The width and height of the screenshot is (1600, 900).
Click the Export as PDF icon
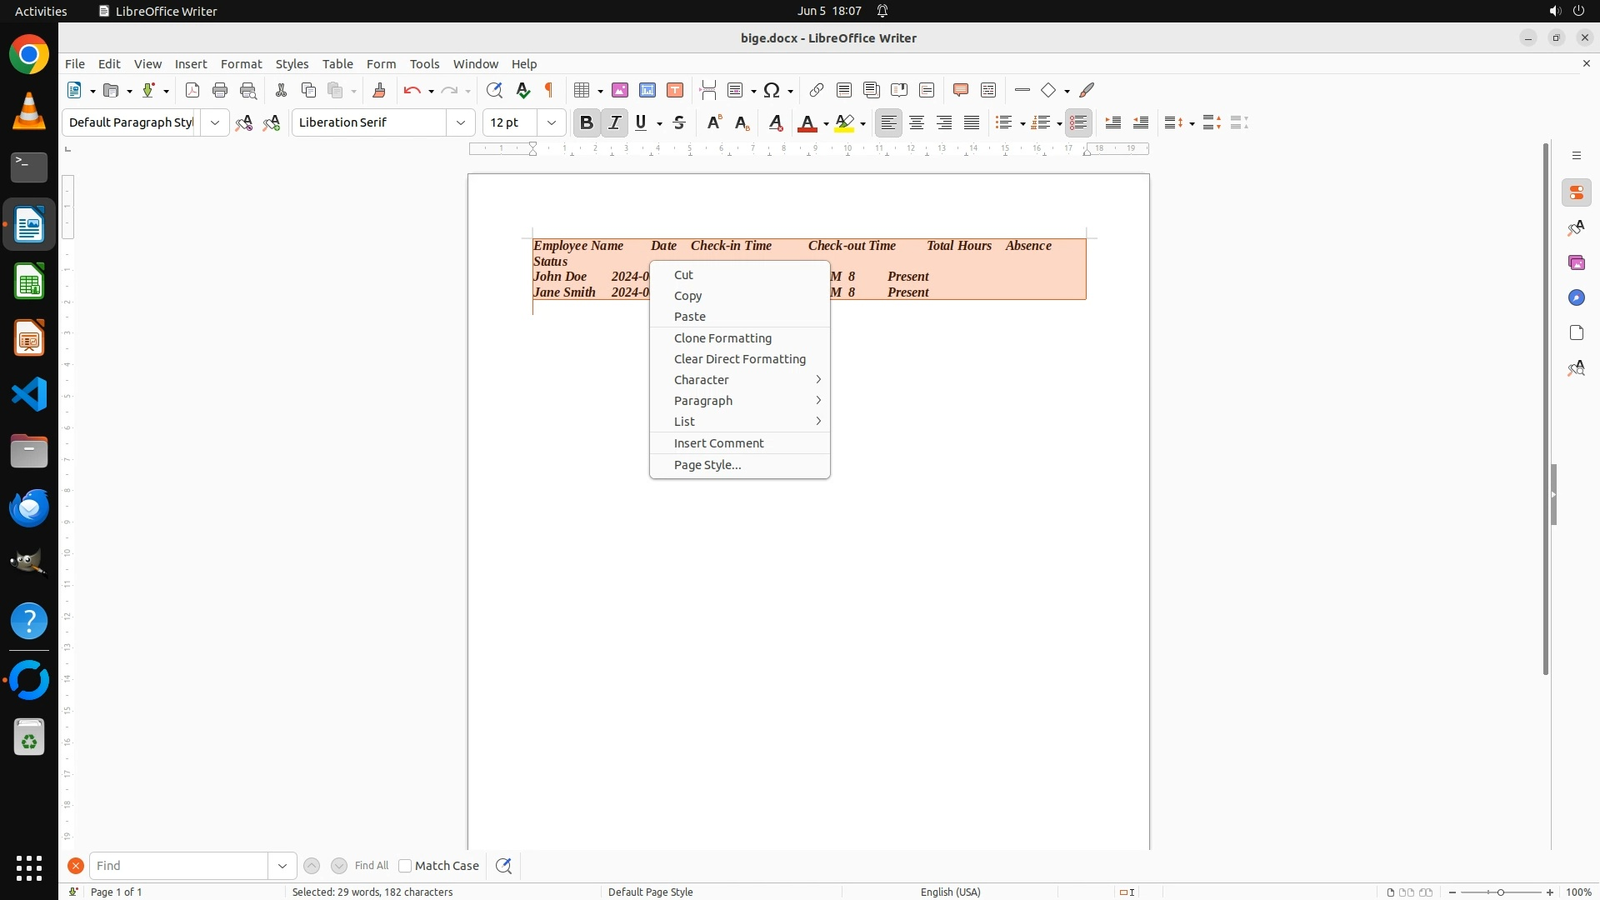192,90
